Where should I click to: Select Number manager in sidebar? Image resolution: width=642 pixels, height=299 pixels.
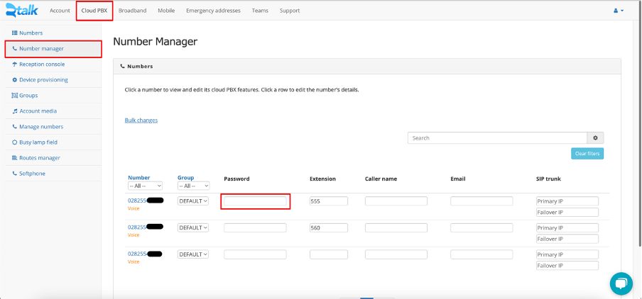pyautogui.click(x=53, y=49)
